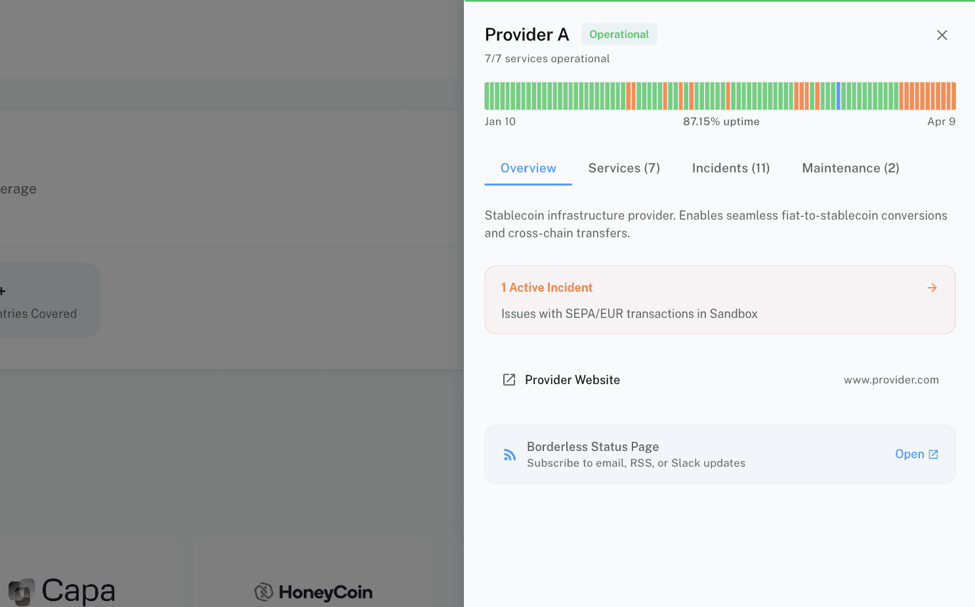Click the Provider Website label
Viewport: 975px width, 607px height.
572,380
